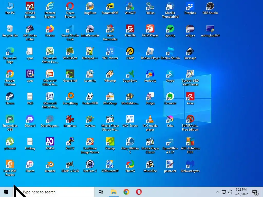Select the Spotify desktop icon
Viewport: 263px width, 197px height.
[x=170, y=31]
